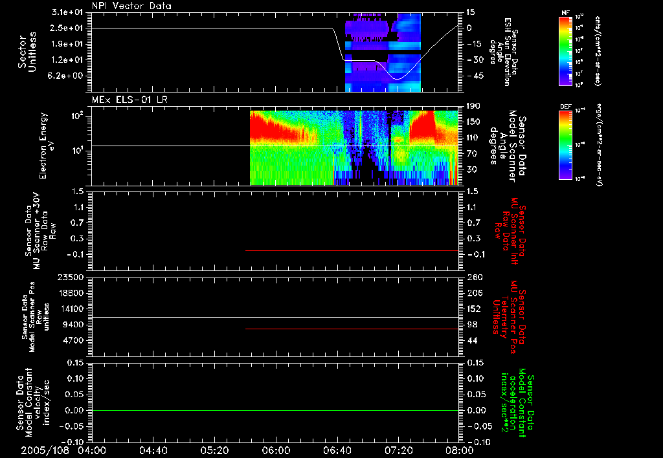The height and width of the screenshot is (458, 663).
Task: Click the 10² electron energy tick label
Action: click(76, 115)
